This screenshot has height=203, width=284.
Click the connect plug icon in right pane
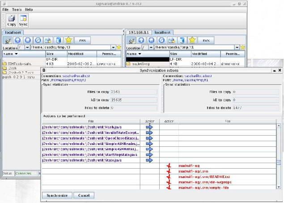pos(131,40)
